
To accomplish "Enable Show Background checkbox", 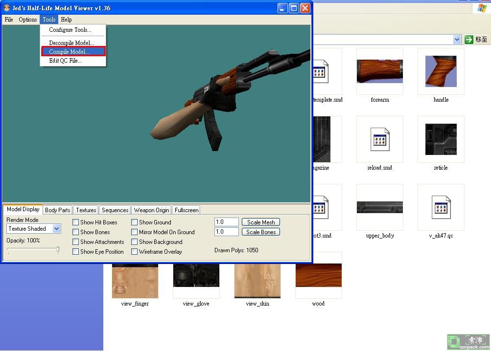I will 134,242.
